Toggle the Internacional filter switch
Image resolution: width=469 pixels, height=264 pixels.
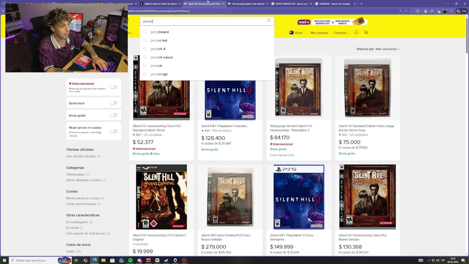point(114,87)
